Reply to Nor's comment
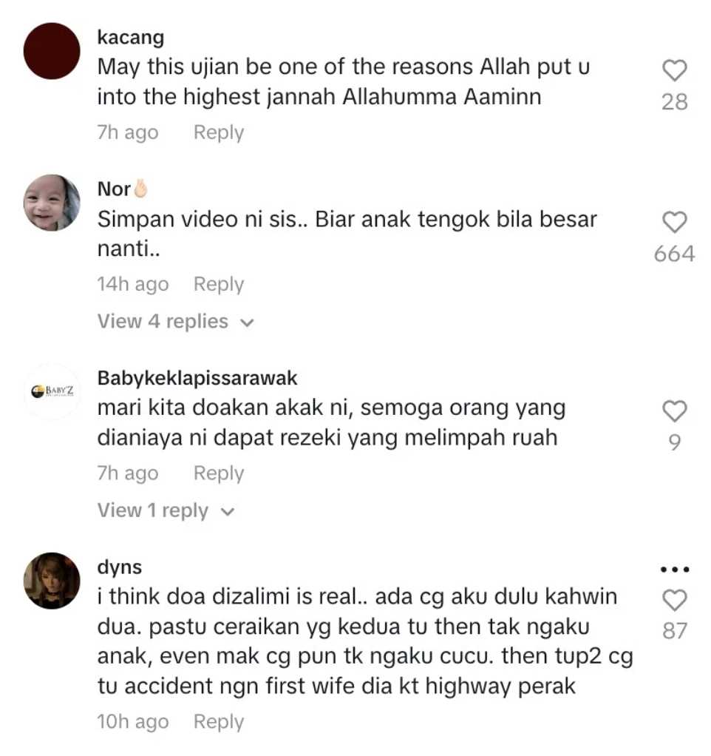Viewport: 711px width, 756px height. click(219, 285)
